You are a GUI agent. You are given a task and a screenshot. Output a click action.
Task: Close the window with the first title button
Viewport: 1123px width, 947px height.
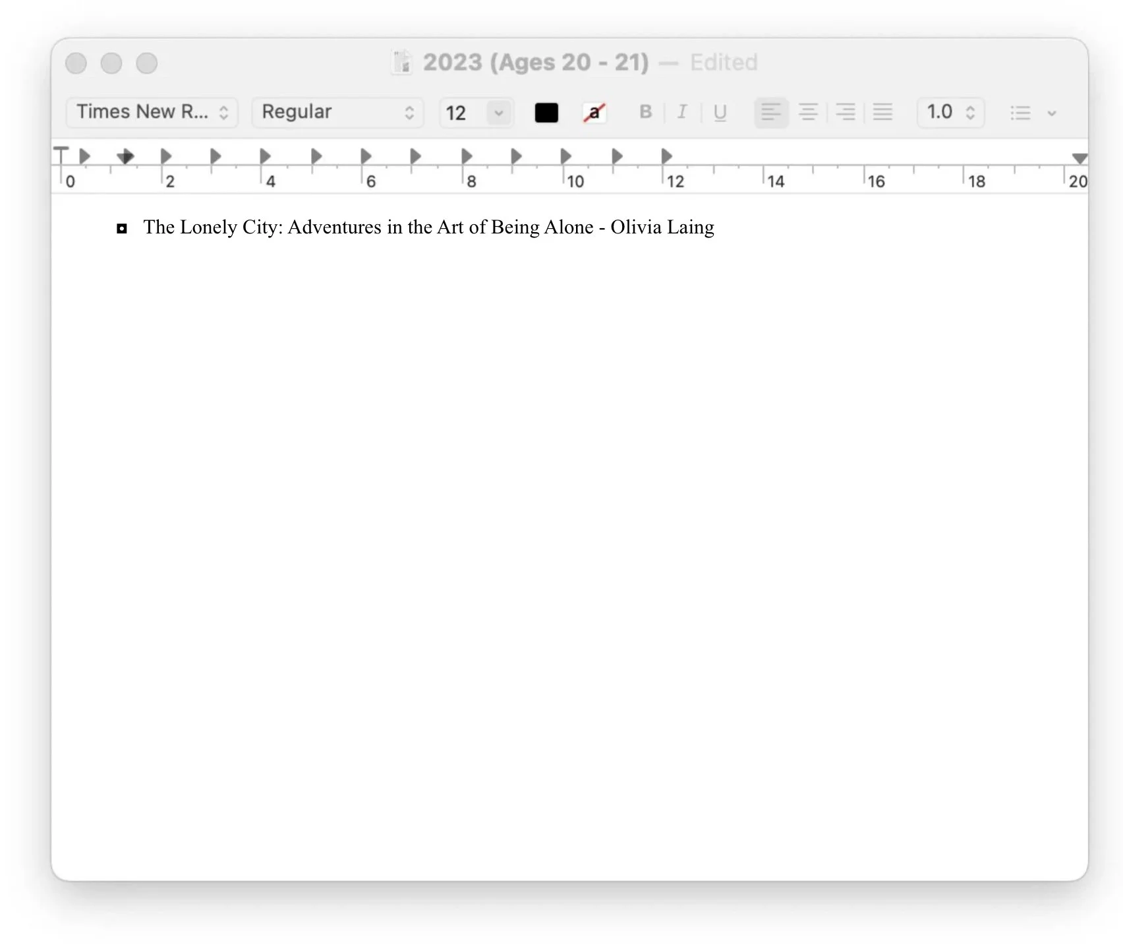pyautogui.click(x=76, y=63)
